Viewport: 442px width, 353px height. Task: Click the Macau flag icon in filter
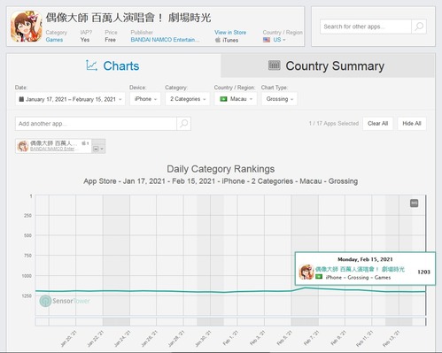223,99
